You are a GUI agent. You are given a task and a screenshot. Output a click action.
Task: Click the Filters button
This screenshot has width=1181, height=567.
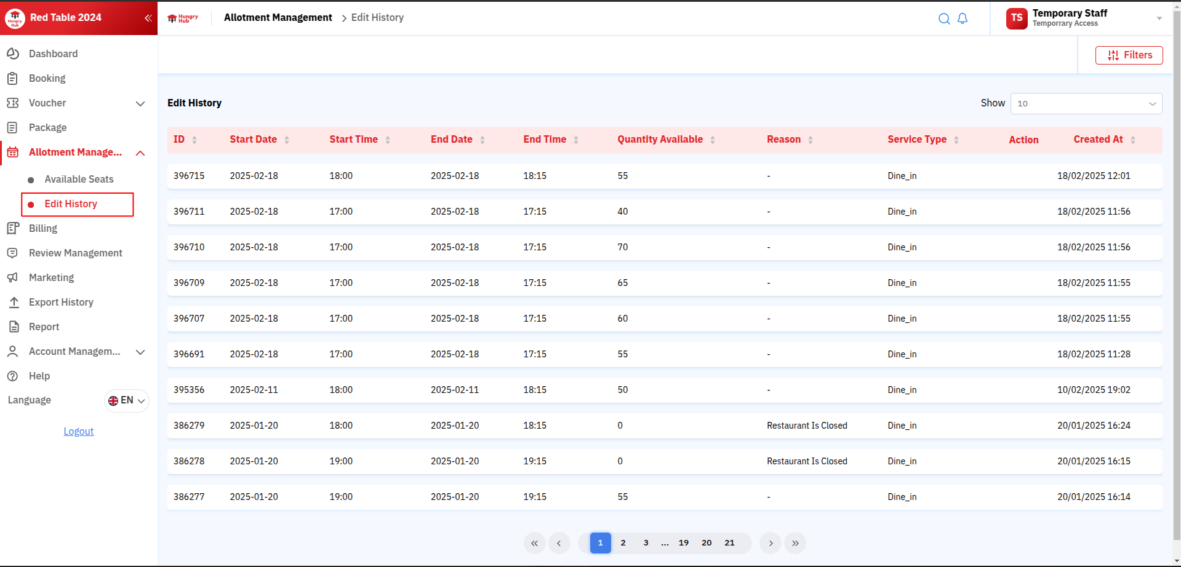(x=1129, y=55)
